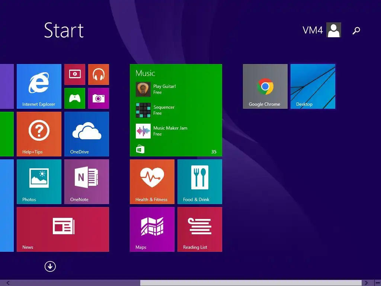
Task: Open the OneNote tile
Action: point(87,182)
